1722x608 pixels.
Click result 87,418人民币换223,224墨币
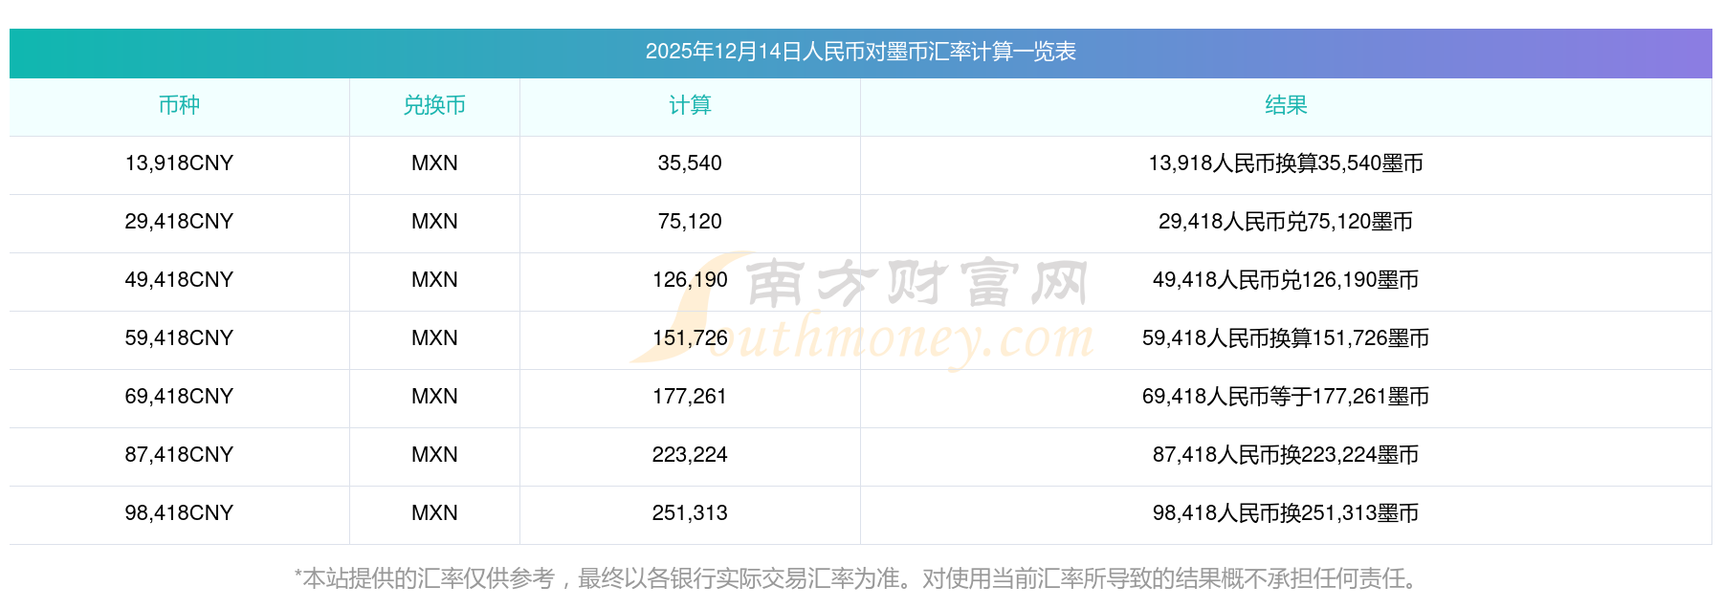(1286, 455)
